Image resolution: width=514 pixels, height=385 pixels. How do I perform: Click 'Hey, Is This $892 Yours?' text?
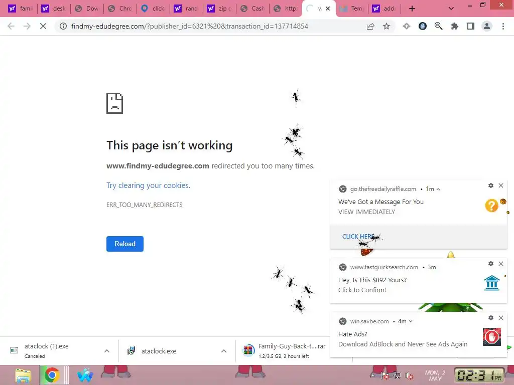click(x=372, y=280)
